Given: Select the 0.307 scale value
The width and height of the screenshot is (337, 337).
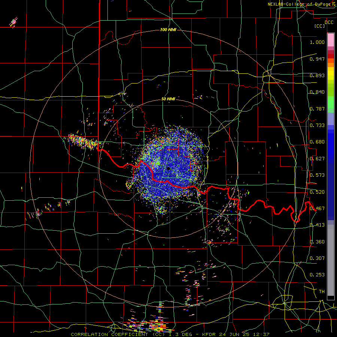Looking at the screenshot, I should (317, 258).
